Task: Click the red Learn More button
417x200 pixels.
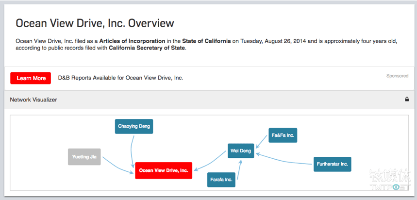Action: click(x=31, y=78)
